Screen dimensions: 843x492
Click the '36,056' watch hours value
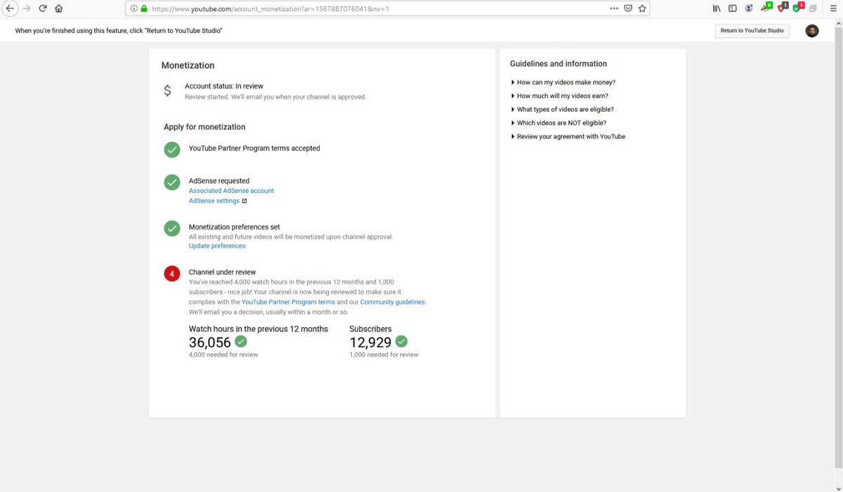[x=210, y=342]
